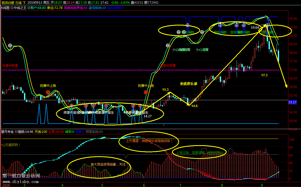Open the 日线 period selector

[x=18, y=2]
